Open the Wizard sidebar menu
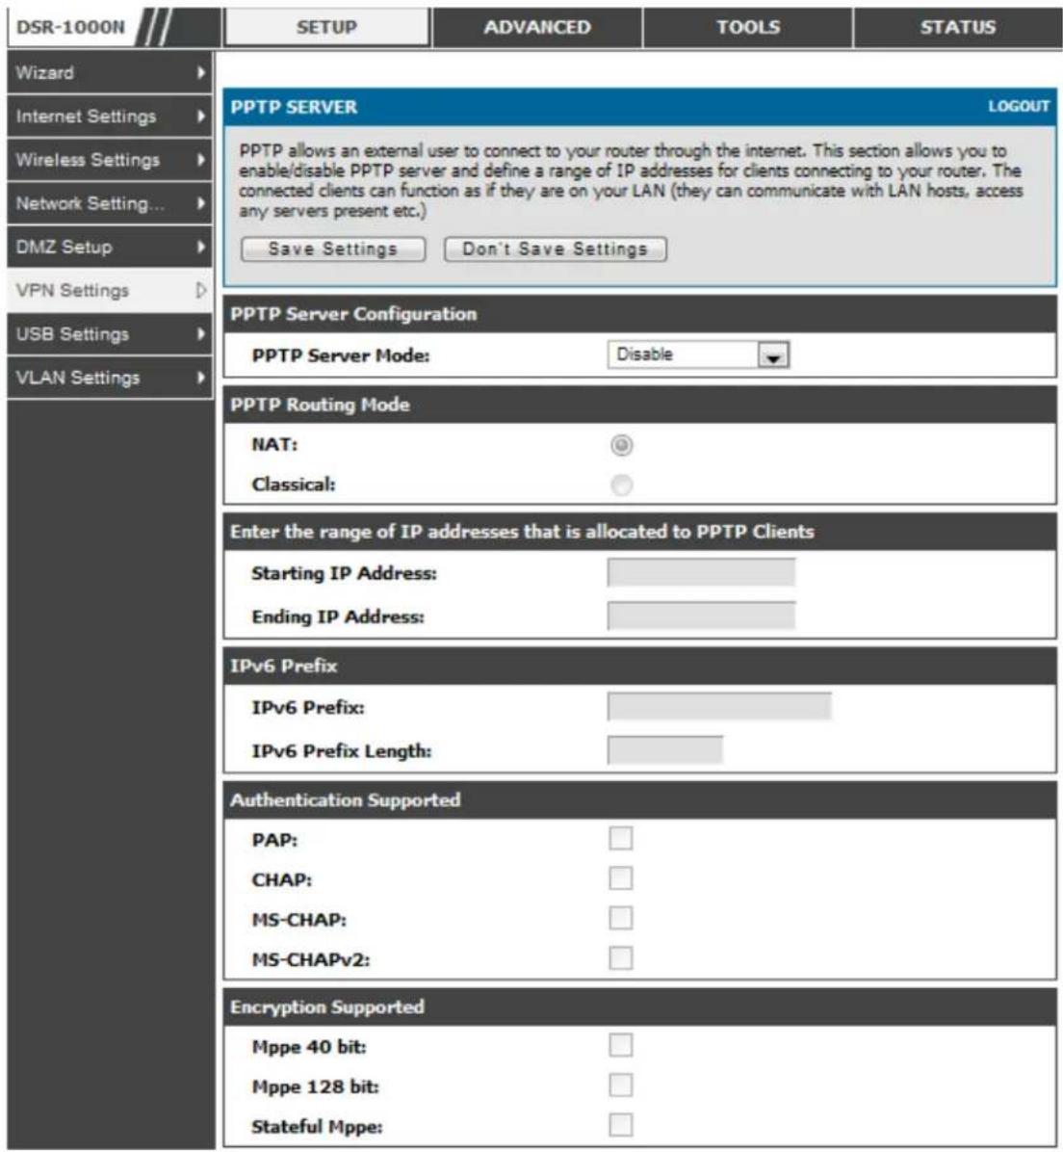Screen dimensions: 1063x1152 [x=110, y=73]
